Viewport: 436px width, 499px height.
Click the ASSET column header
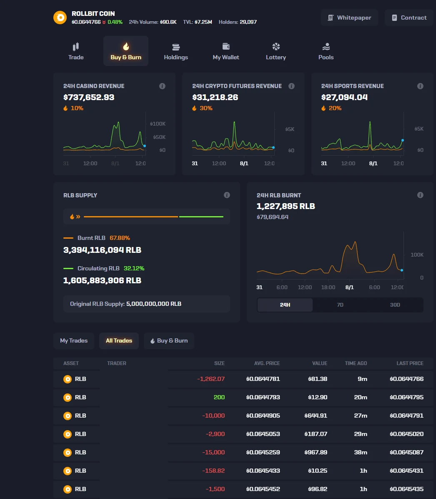click(71, 363)
